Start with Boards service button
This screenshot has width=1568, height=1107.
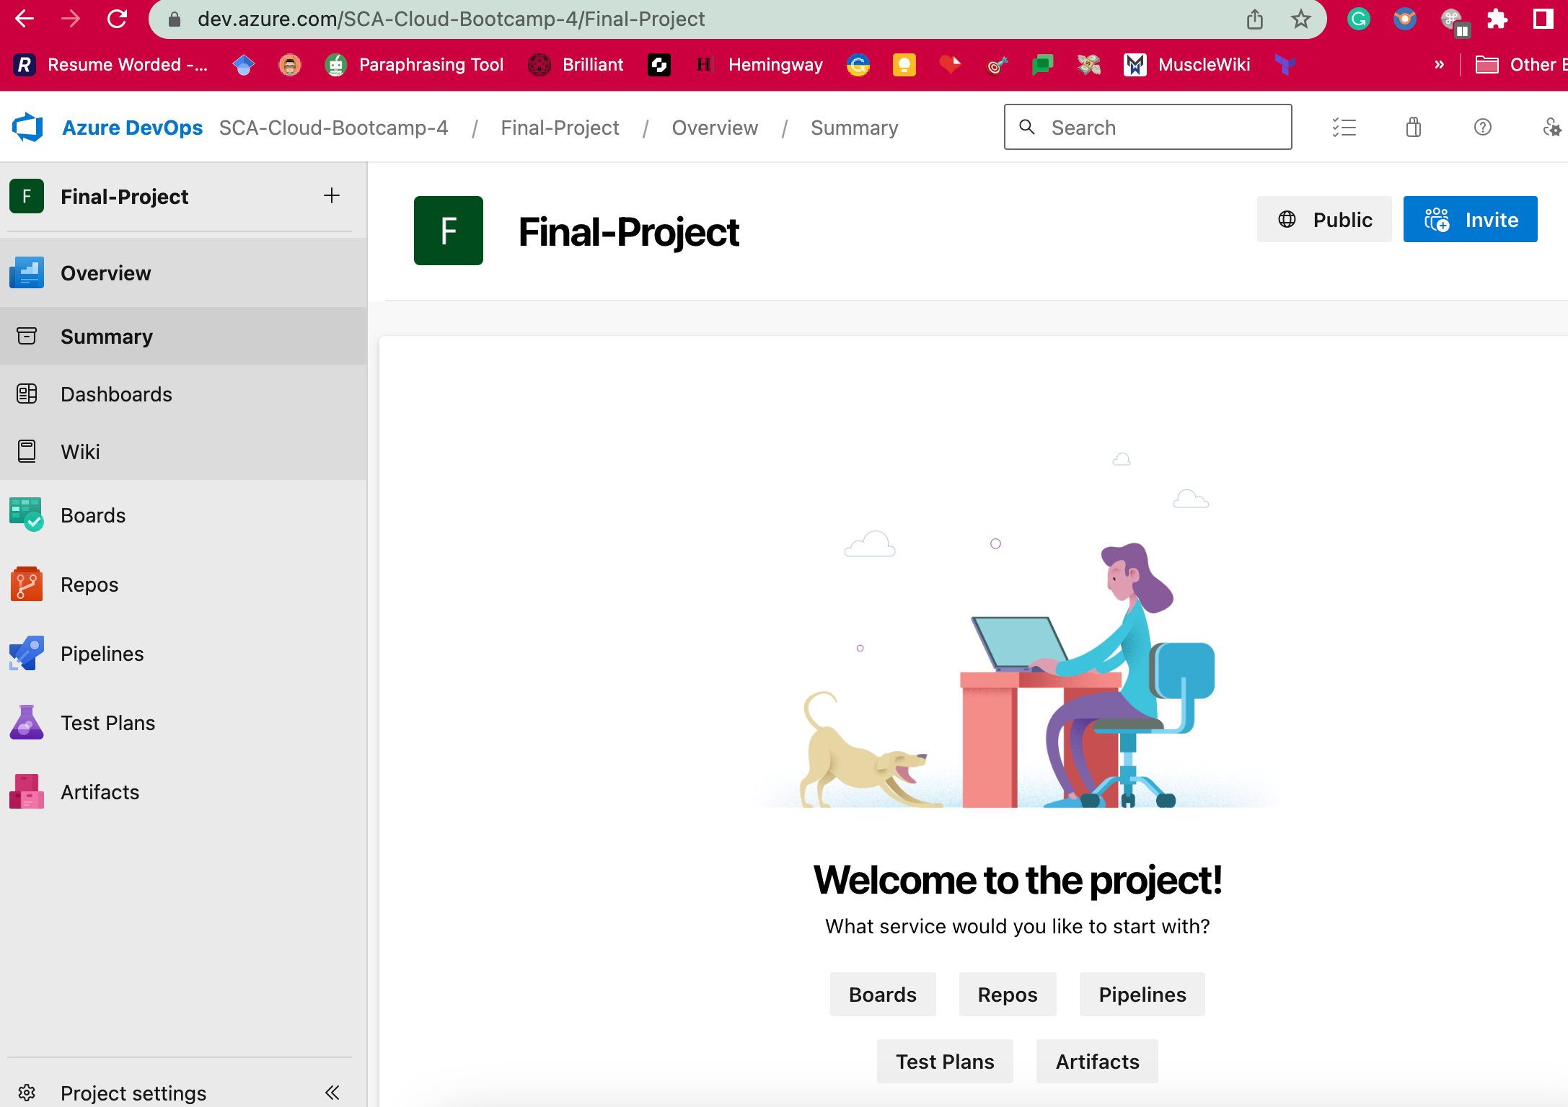tap(882, 995)
